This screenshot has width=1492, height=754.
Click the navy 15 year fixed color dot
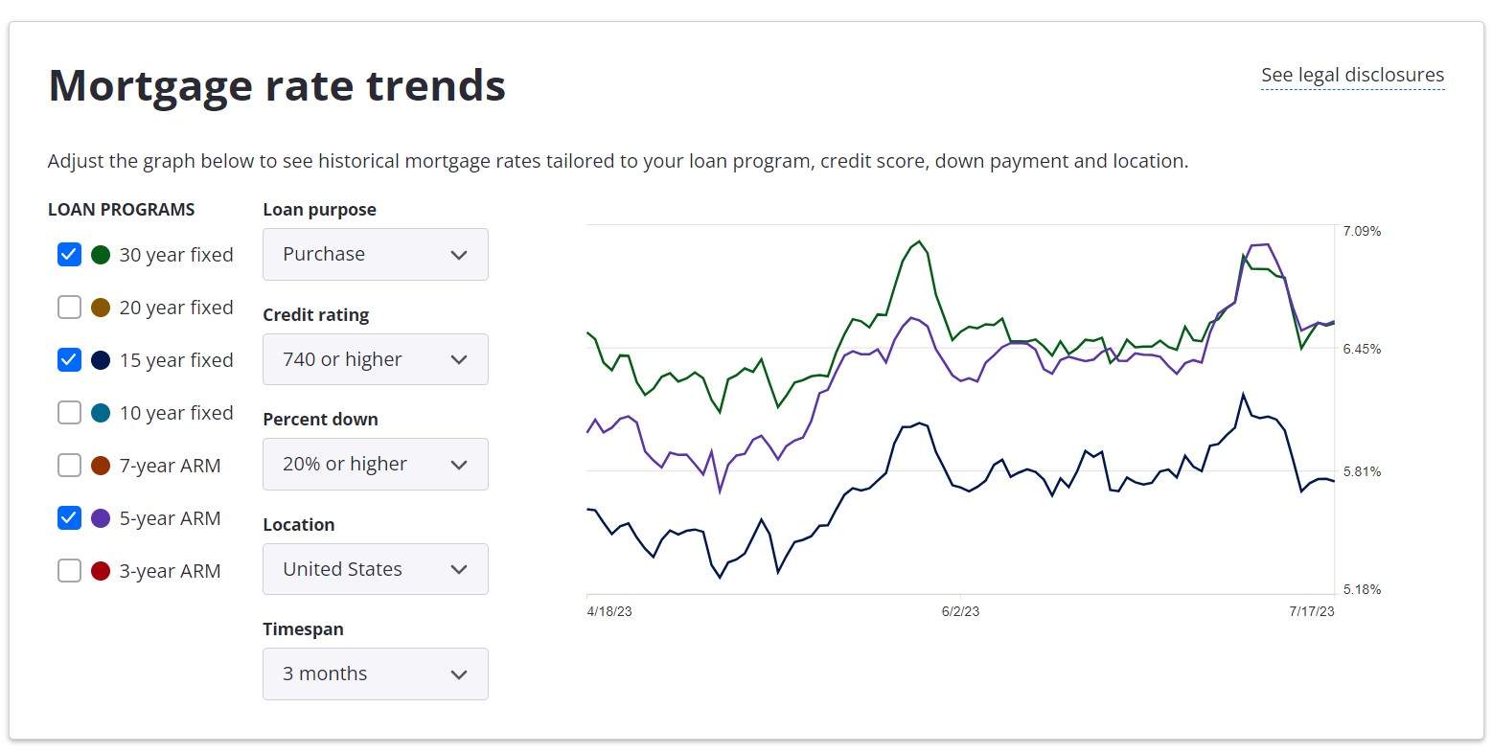[x=101, y=360]
